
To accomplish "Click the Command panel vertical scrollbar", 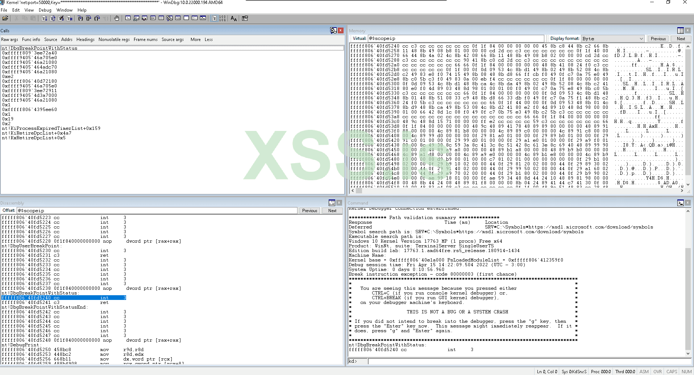I will pyautogui.click(x=689, y=282).
